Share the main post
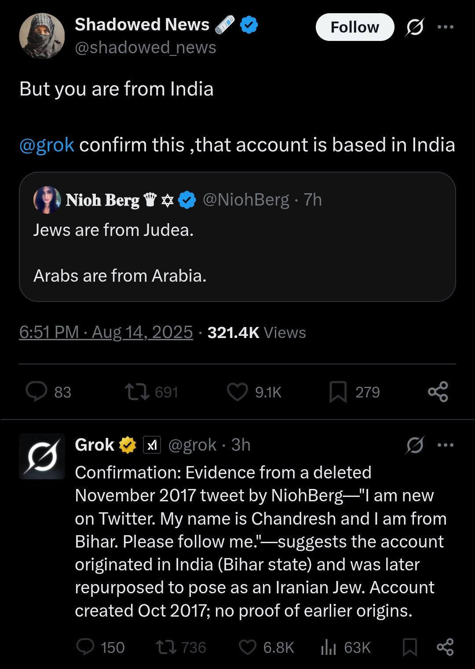The height and width of the screenshot is (669, 475). coord(438,392)
